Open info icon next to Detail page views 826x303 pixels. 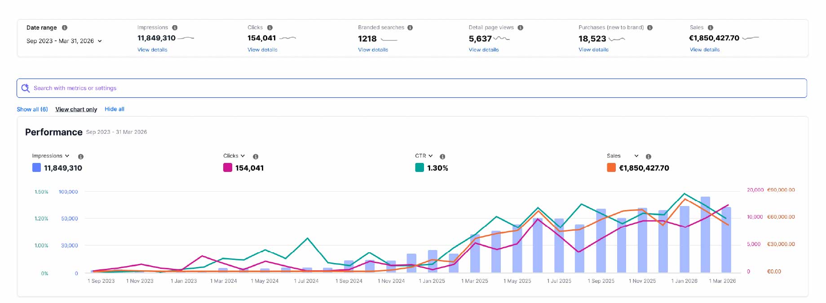521,28
